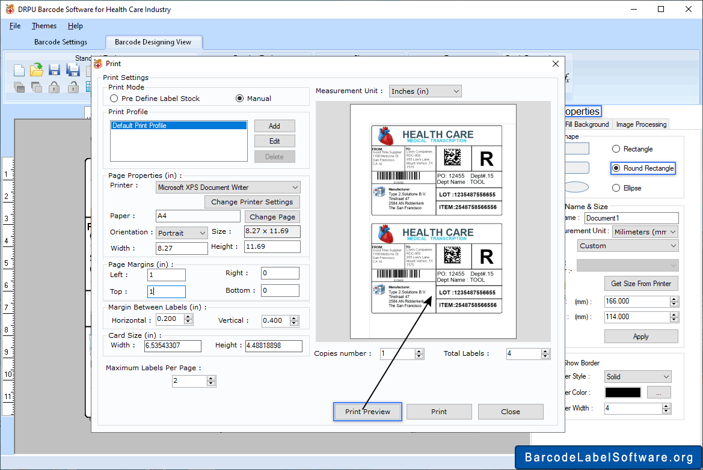Click the Horizontal margin stepper arrows

click(x=188, y=319)
